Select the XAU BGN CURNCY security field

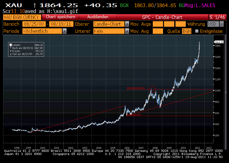pyautogui.click(x=22, y=17)
